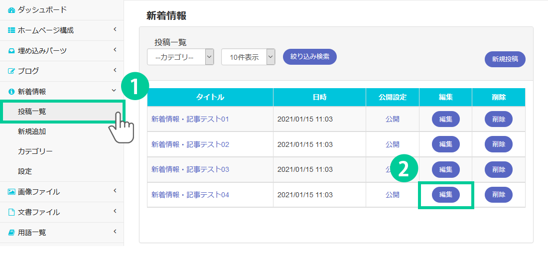Open 設定 under 新着情報
548x256 pixels.
click(x=25, y=171)
